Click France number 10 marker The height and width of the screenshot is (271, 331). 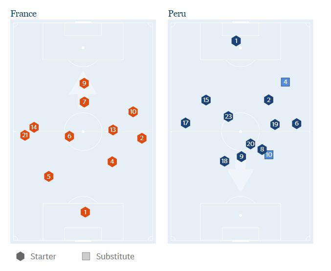coord(133,112)
